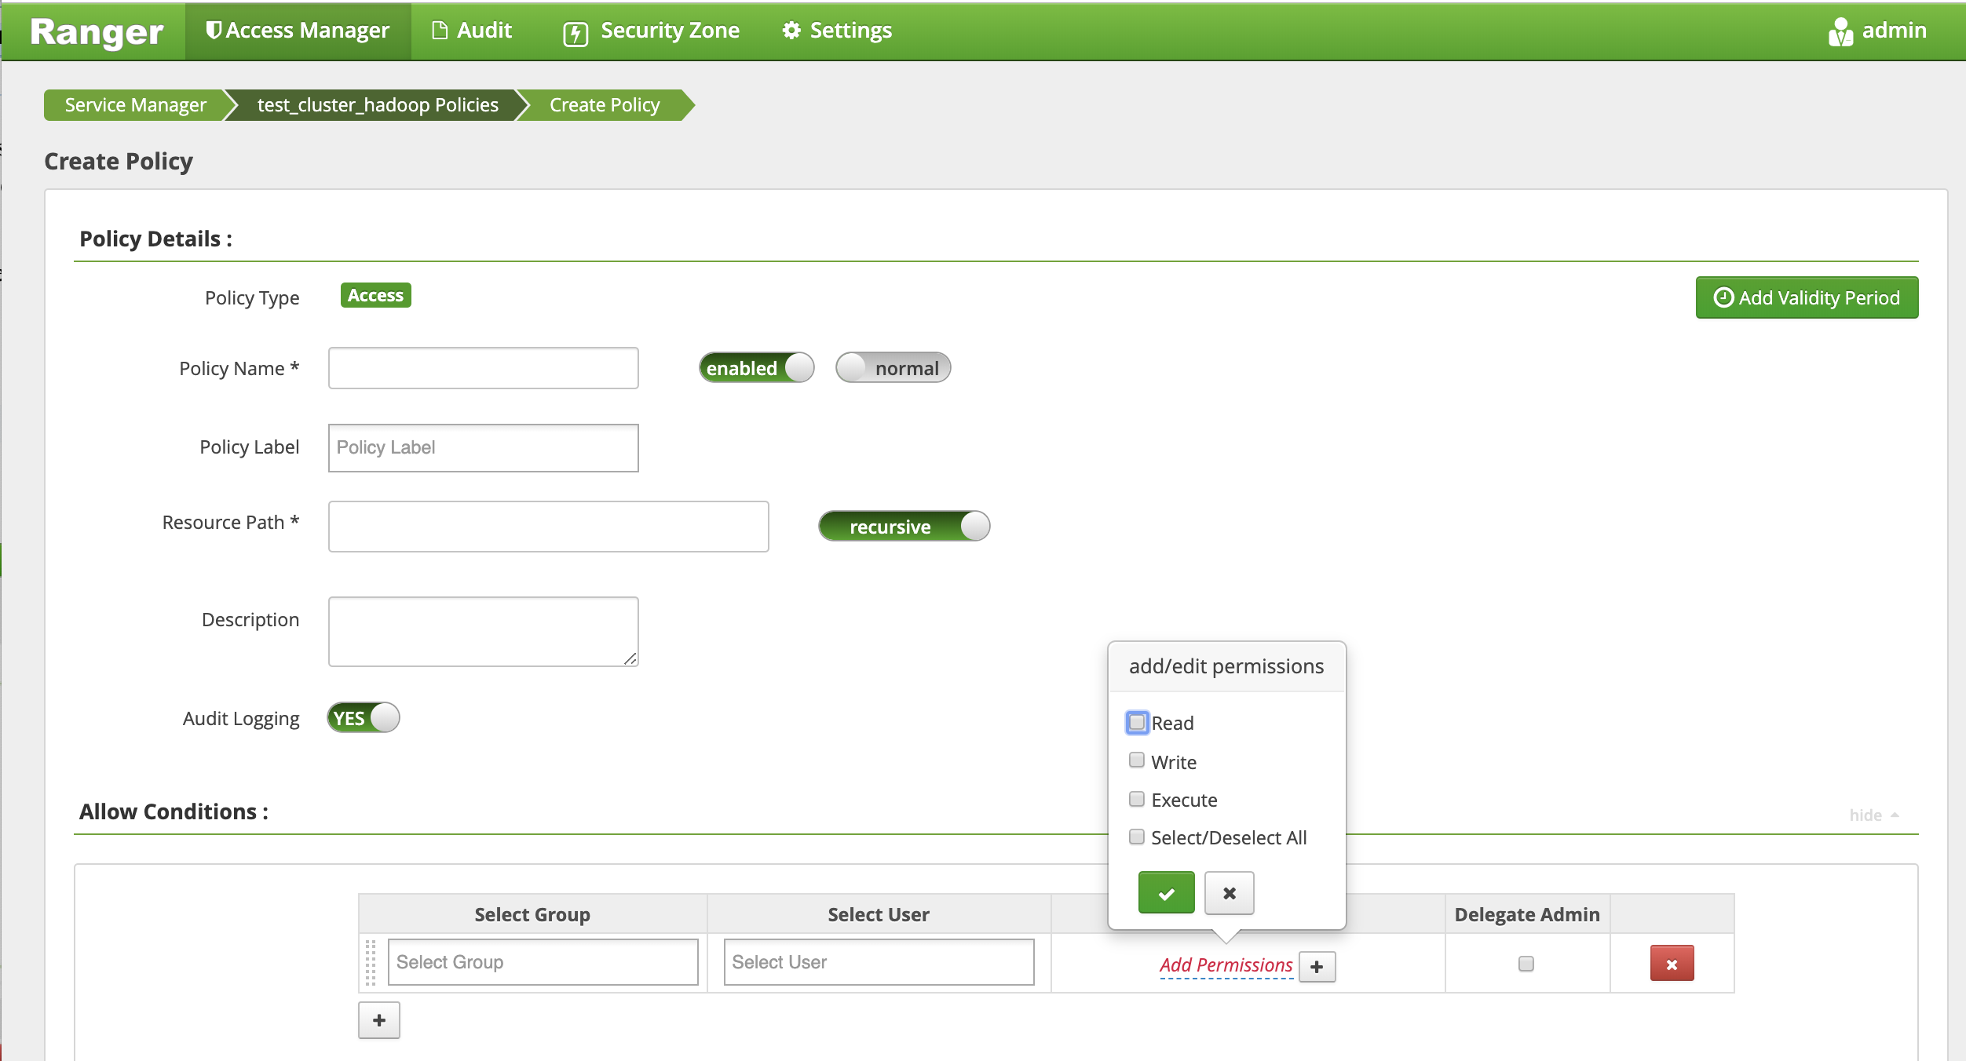The height and width of the screenshot is (1061, 1966).
Task: Click the Delegate Admin column header
Action: [1527, 914]
